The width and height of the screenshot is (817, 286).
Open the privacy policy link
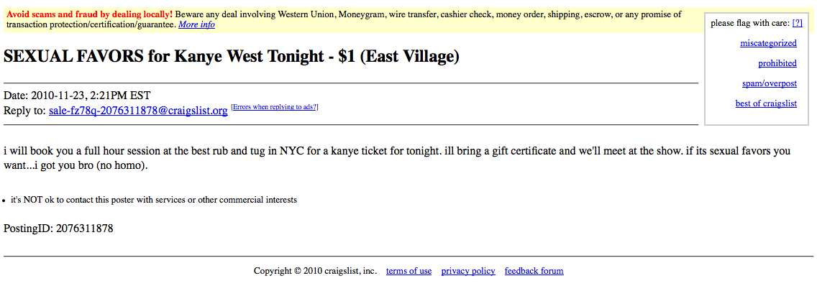468,271
